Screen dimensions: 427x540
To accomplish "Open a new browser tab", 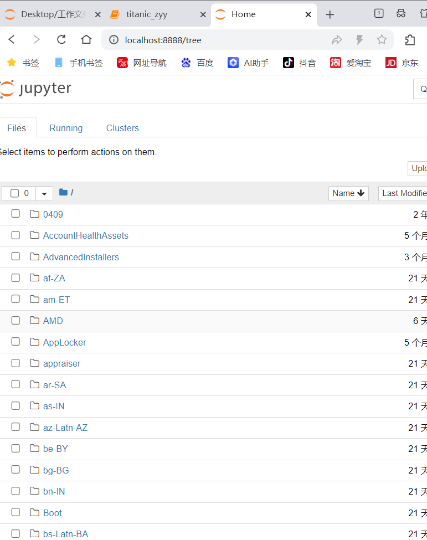I will click(x=330, y=14).
